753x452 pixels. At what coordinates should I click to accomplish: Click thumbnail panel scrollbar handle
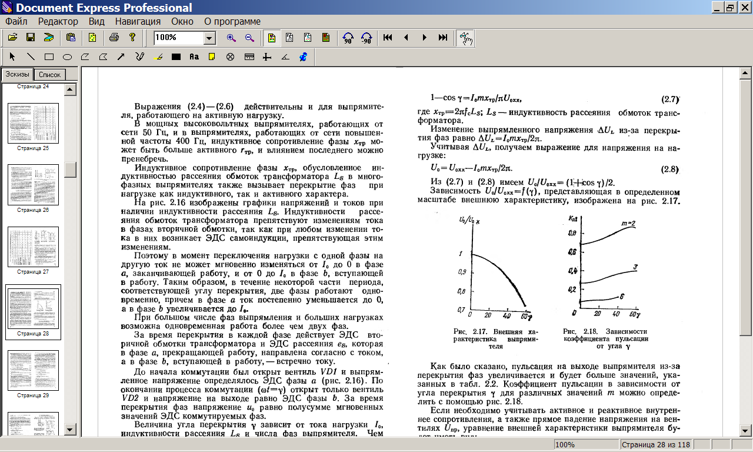coord(71,169)
